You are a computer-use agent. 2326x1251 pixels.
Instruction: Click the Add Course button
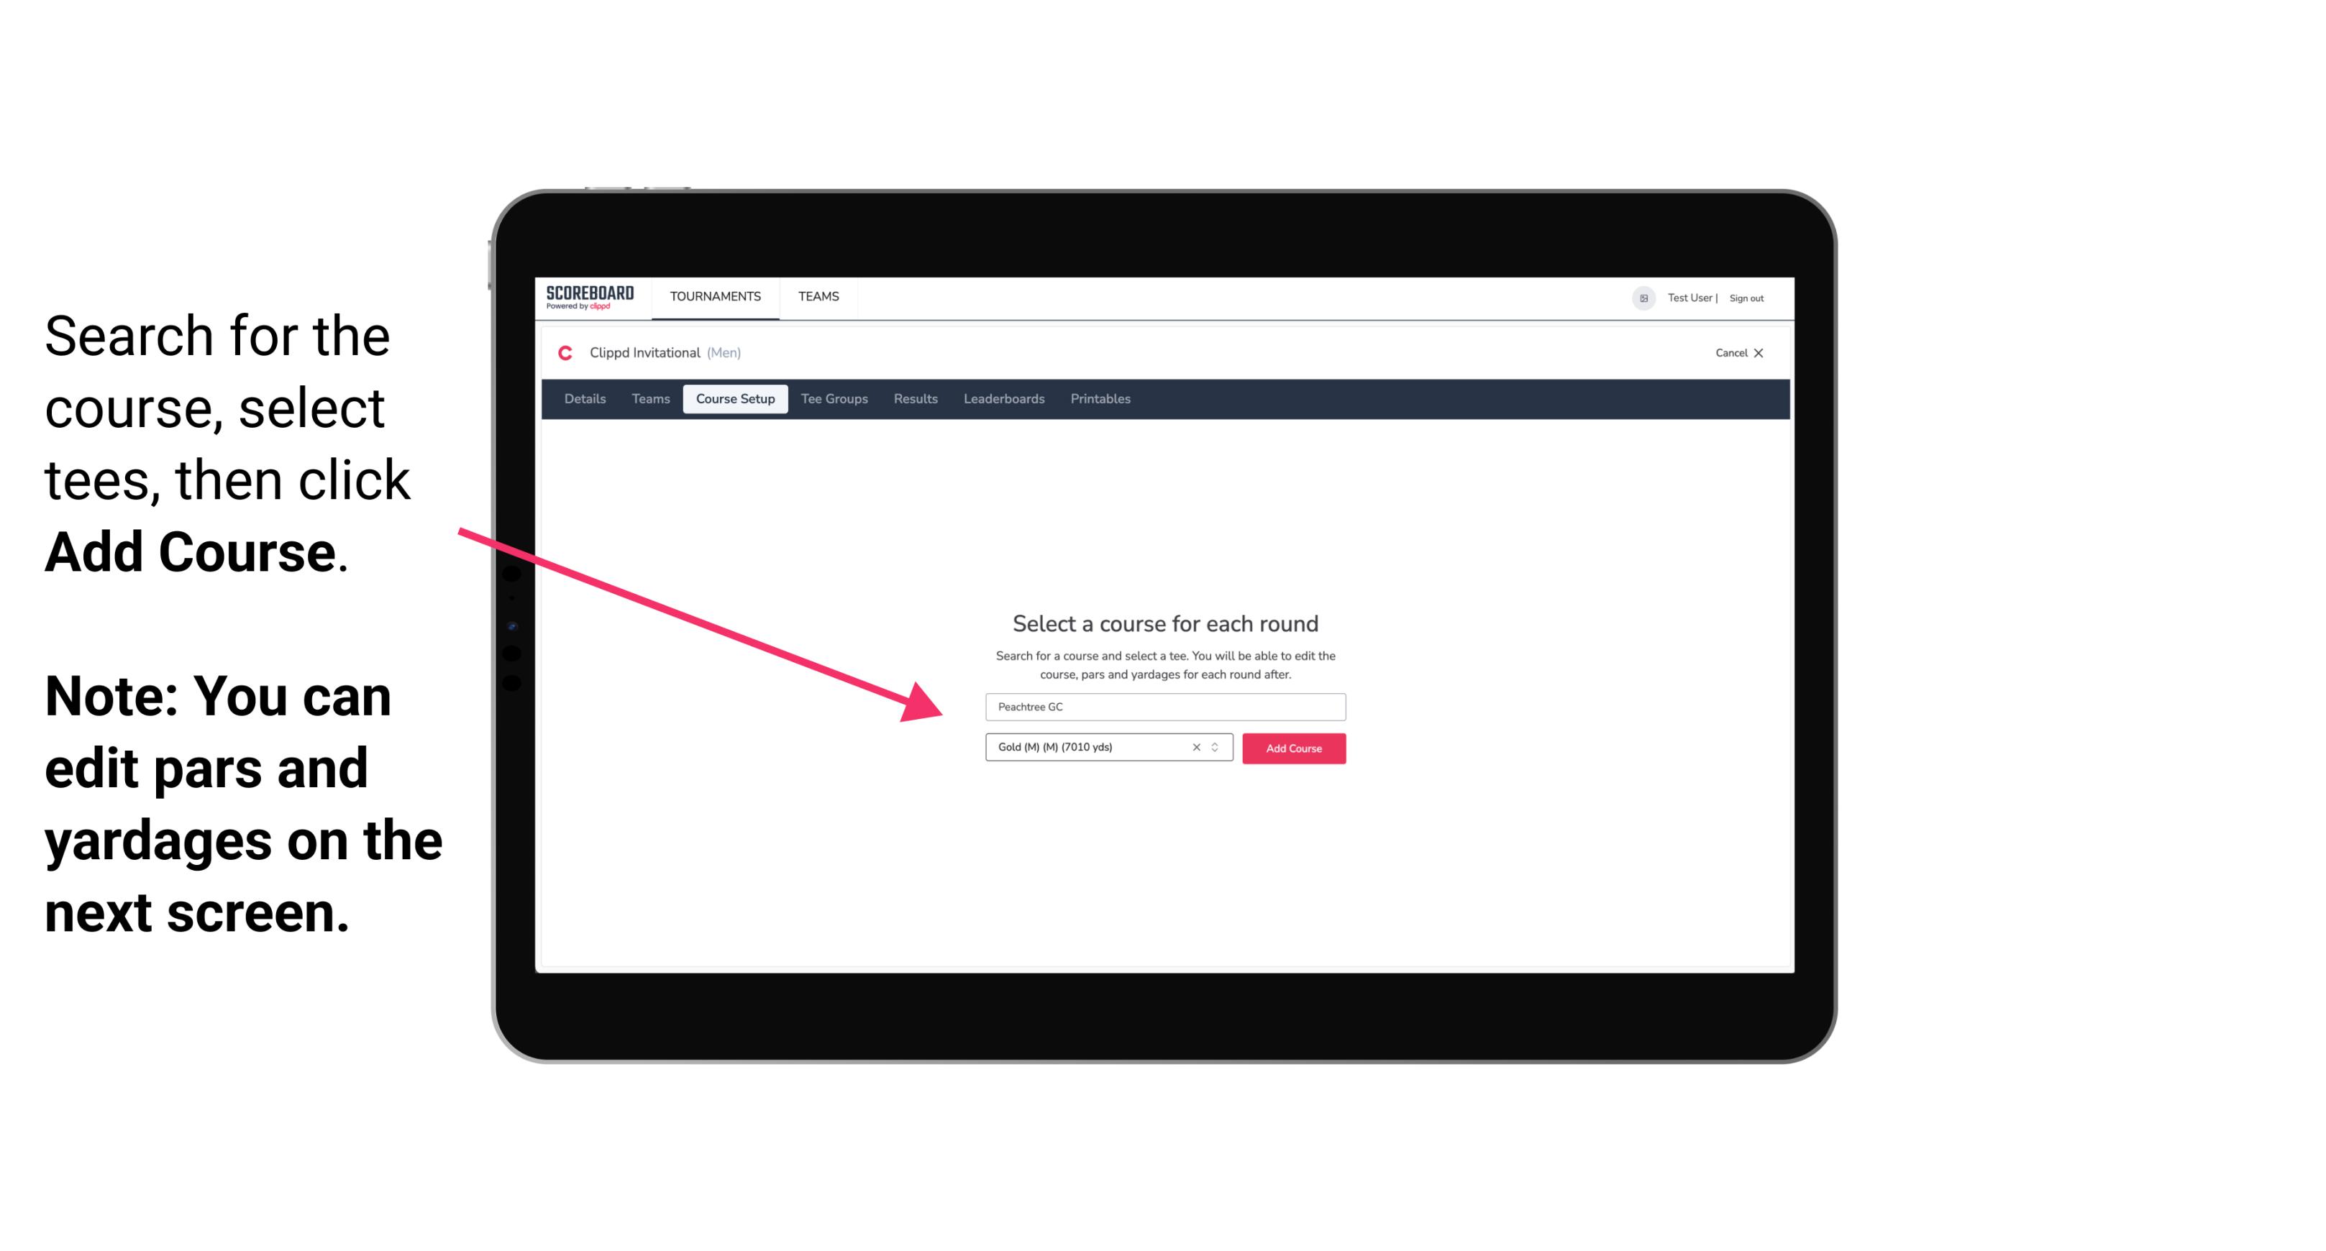[1292, 747]
